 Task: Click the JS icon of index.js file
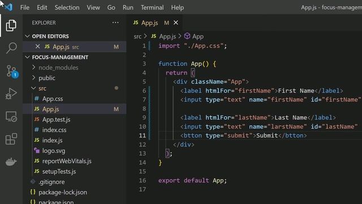tap(37, 140)
